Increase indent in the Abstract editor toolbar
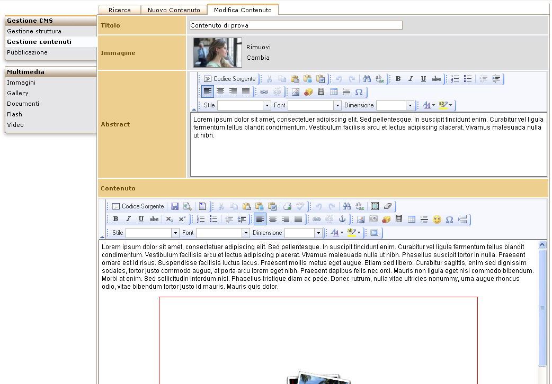Screen dimensions: 552x384 [496, 79]
